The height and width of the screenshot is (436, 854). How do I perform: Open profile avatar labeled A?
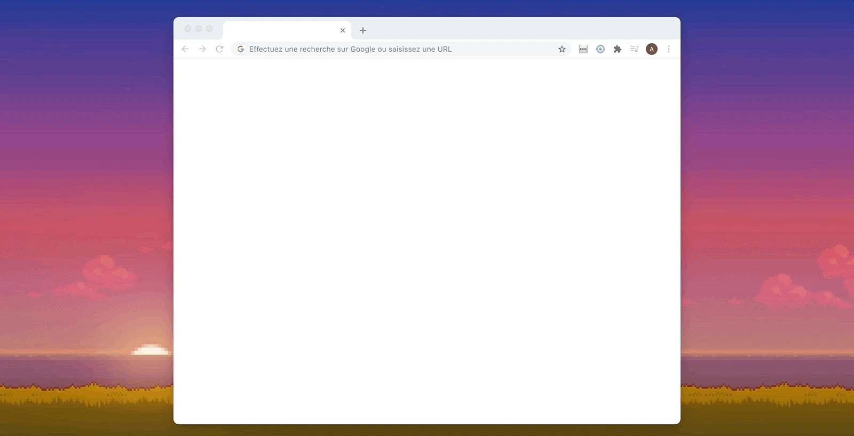(652, 49)
